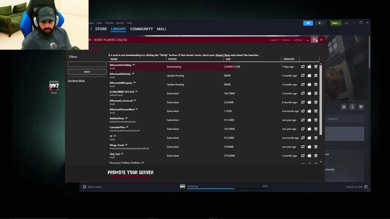Click the PROMOTE YOUR SERVER banner
Viewport: 390px width, 219px height.
coord(130,173)
